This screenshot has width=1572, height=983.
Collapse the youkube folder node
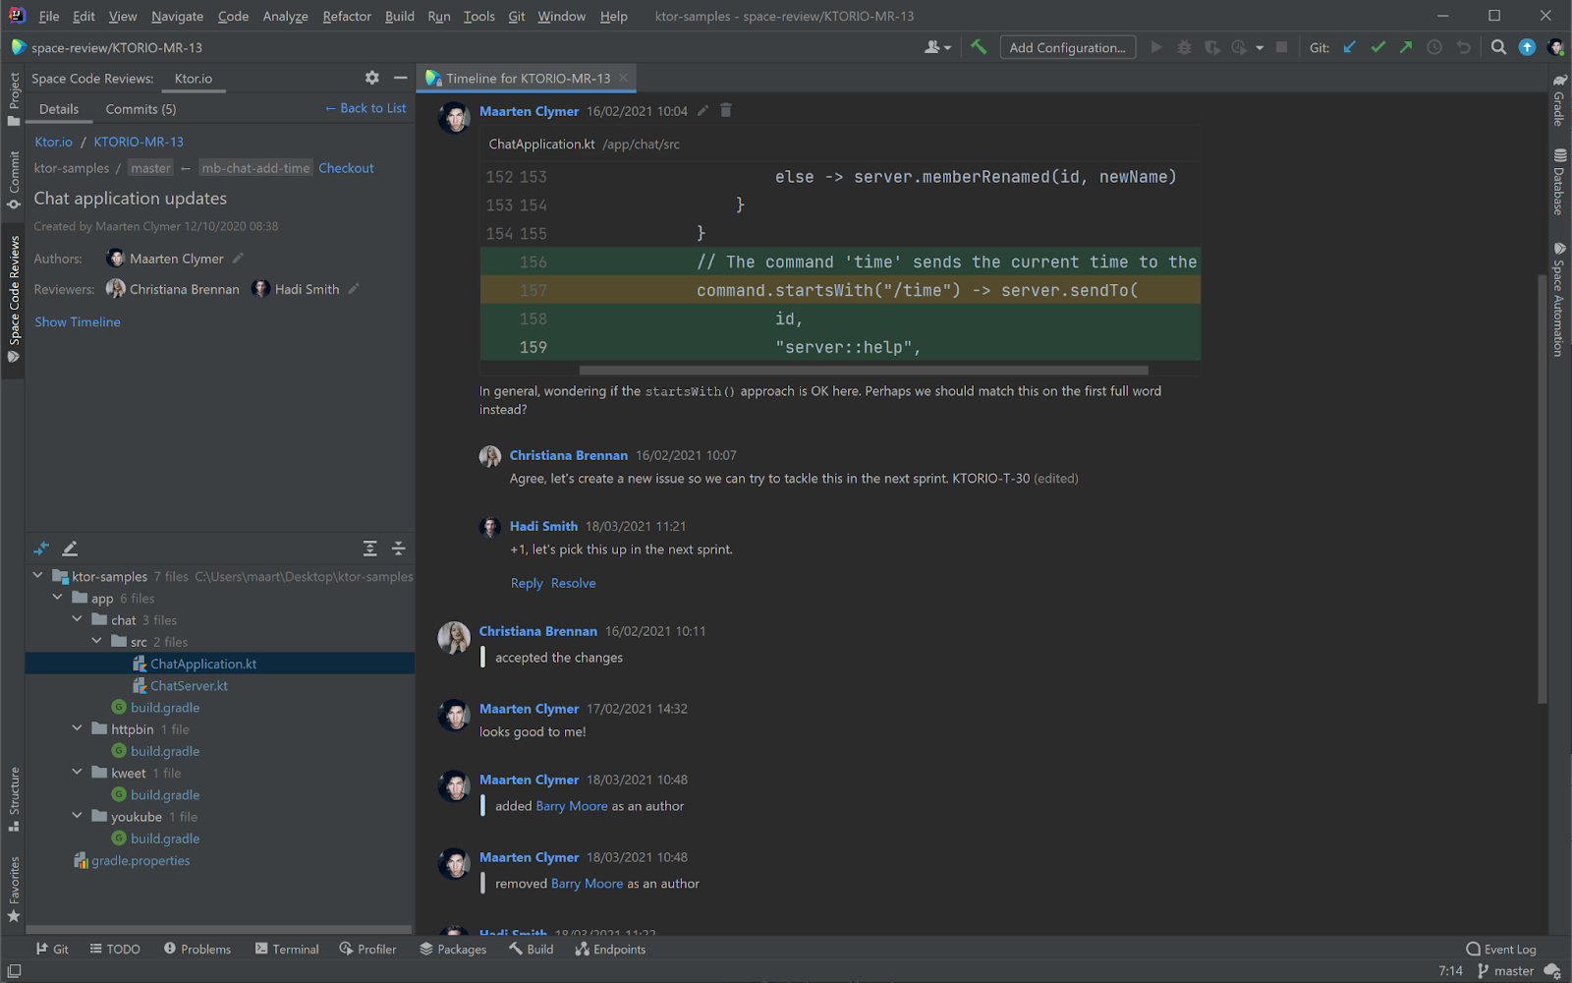(x=77, y=816)
